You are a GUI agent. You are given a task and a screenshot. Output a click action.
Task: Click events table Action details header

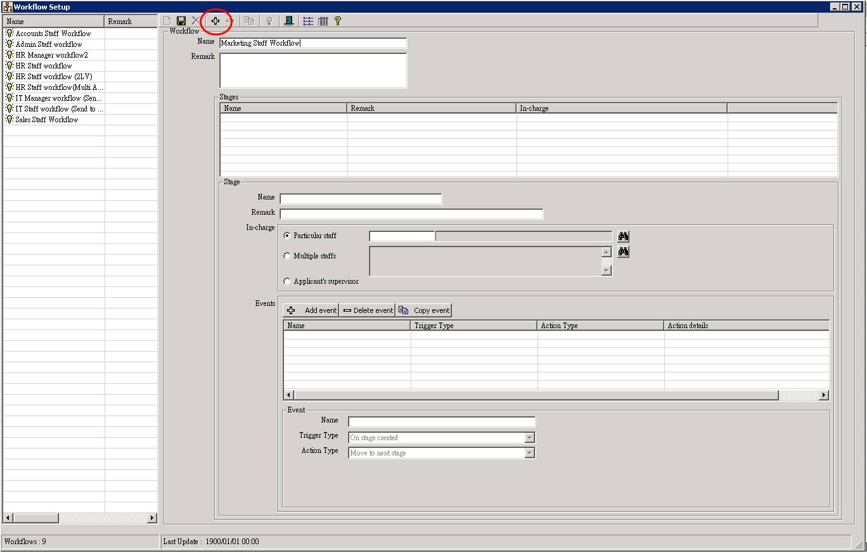[x=747, y=326]
